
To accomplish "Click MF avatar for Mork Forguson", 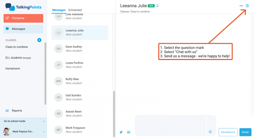I will point(59,130).
